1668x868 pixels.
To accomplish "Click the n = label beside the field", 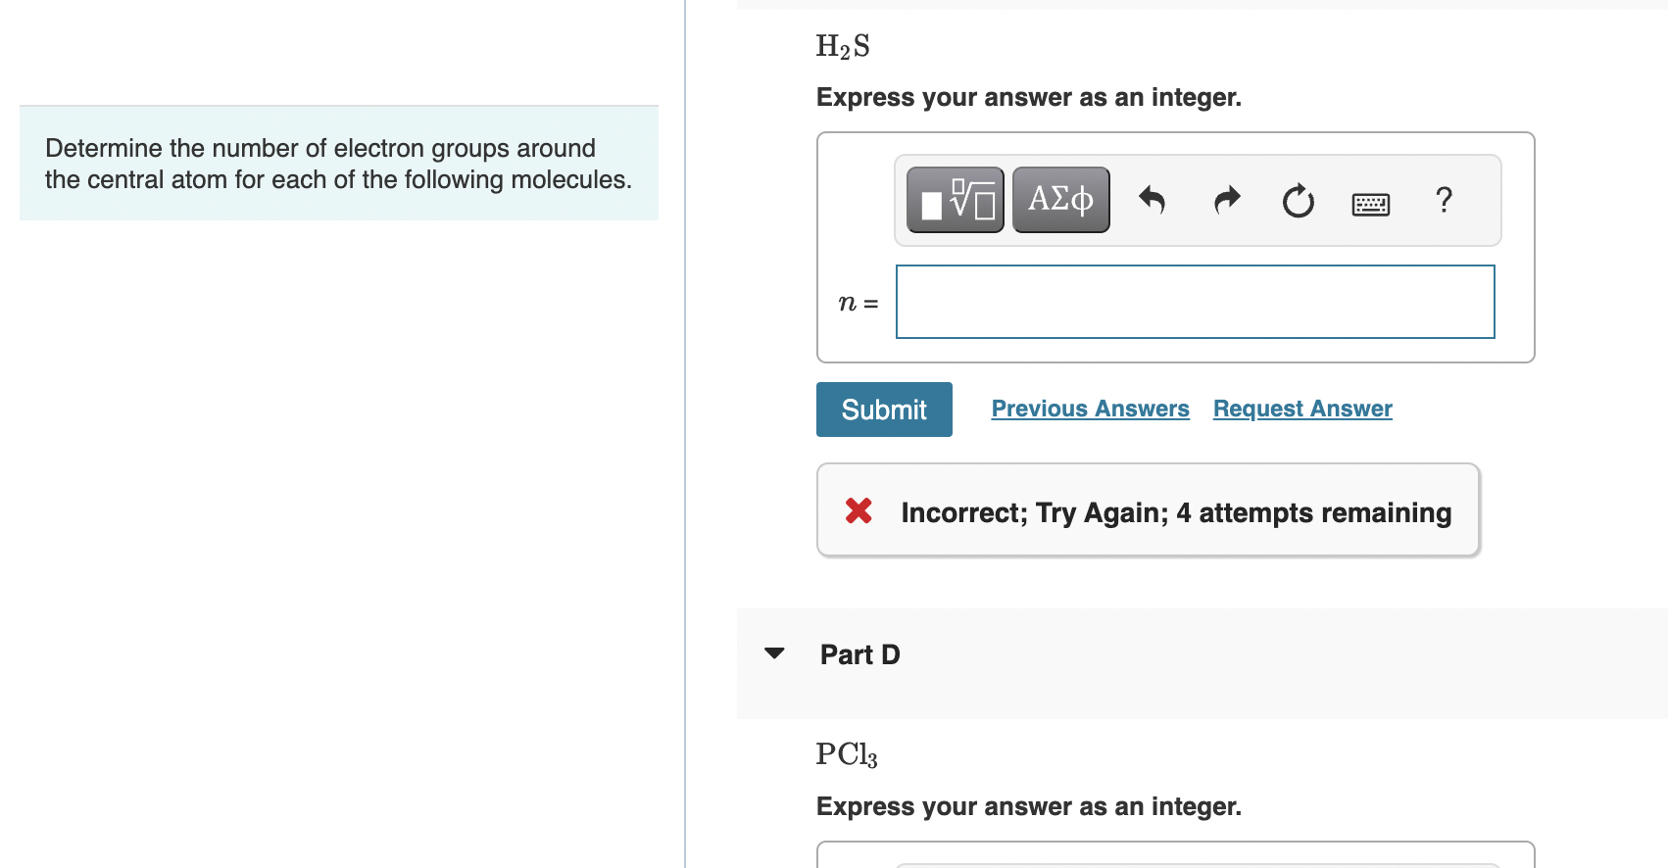I will point(858,302).
